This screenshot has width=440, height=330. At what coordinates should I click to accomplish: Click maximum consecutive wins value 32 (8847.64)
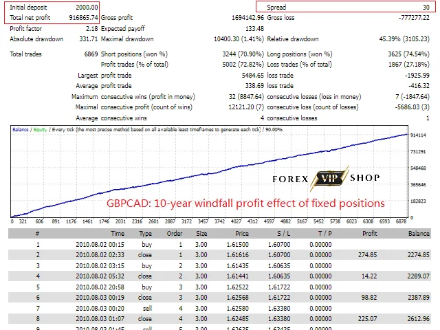point(246,97)
